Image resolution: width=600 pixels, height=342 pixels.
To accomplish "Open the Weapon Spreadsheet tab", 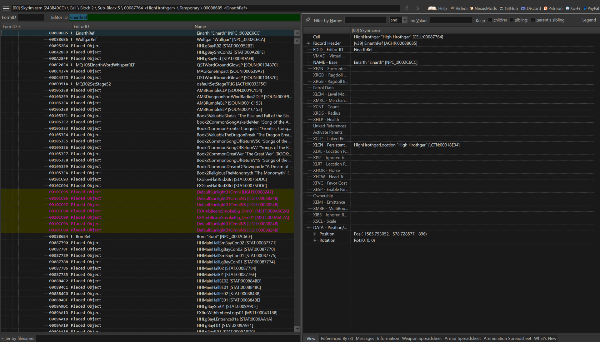I will pyautogui.click(x=422, y=339).
